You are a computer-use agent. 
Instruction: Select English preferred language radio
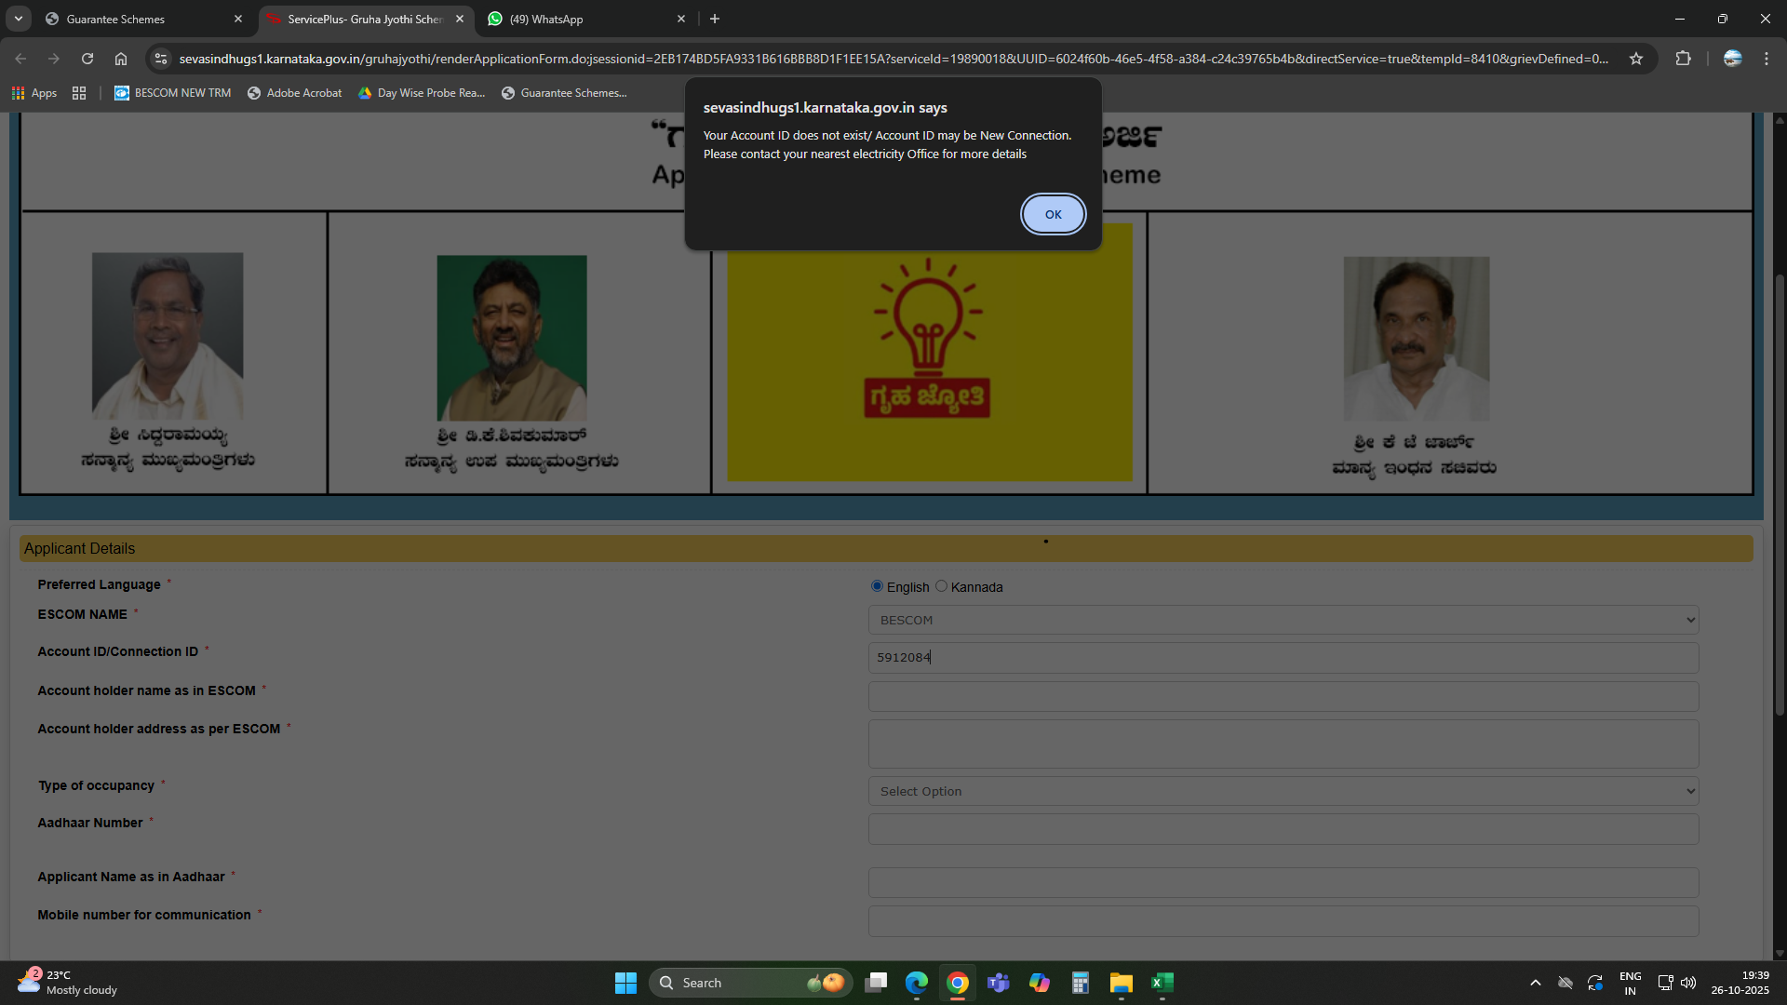(877, 586)
